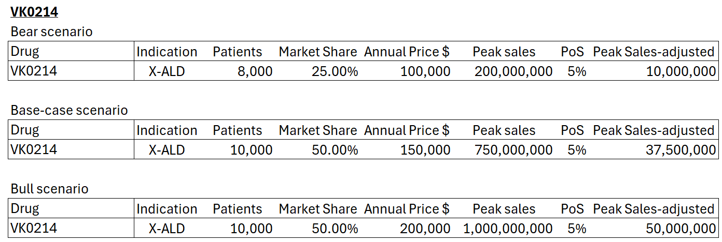
Task: Click the VK0214 underlined title
Action: click(x=34, y=12)
